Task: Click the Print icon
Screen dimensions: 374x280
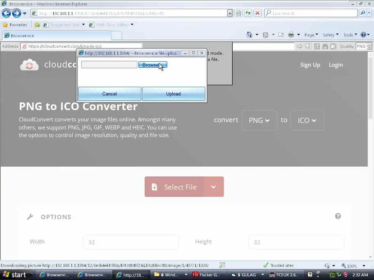Action: coord(291,35)
